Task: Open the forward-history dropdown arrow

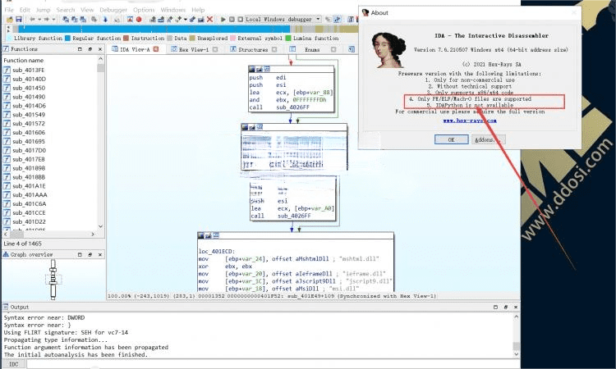Action: pyautogui.click(x=53, y=19)
